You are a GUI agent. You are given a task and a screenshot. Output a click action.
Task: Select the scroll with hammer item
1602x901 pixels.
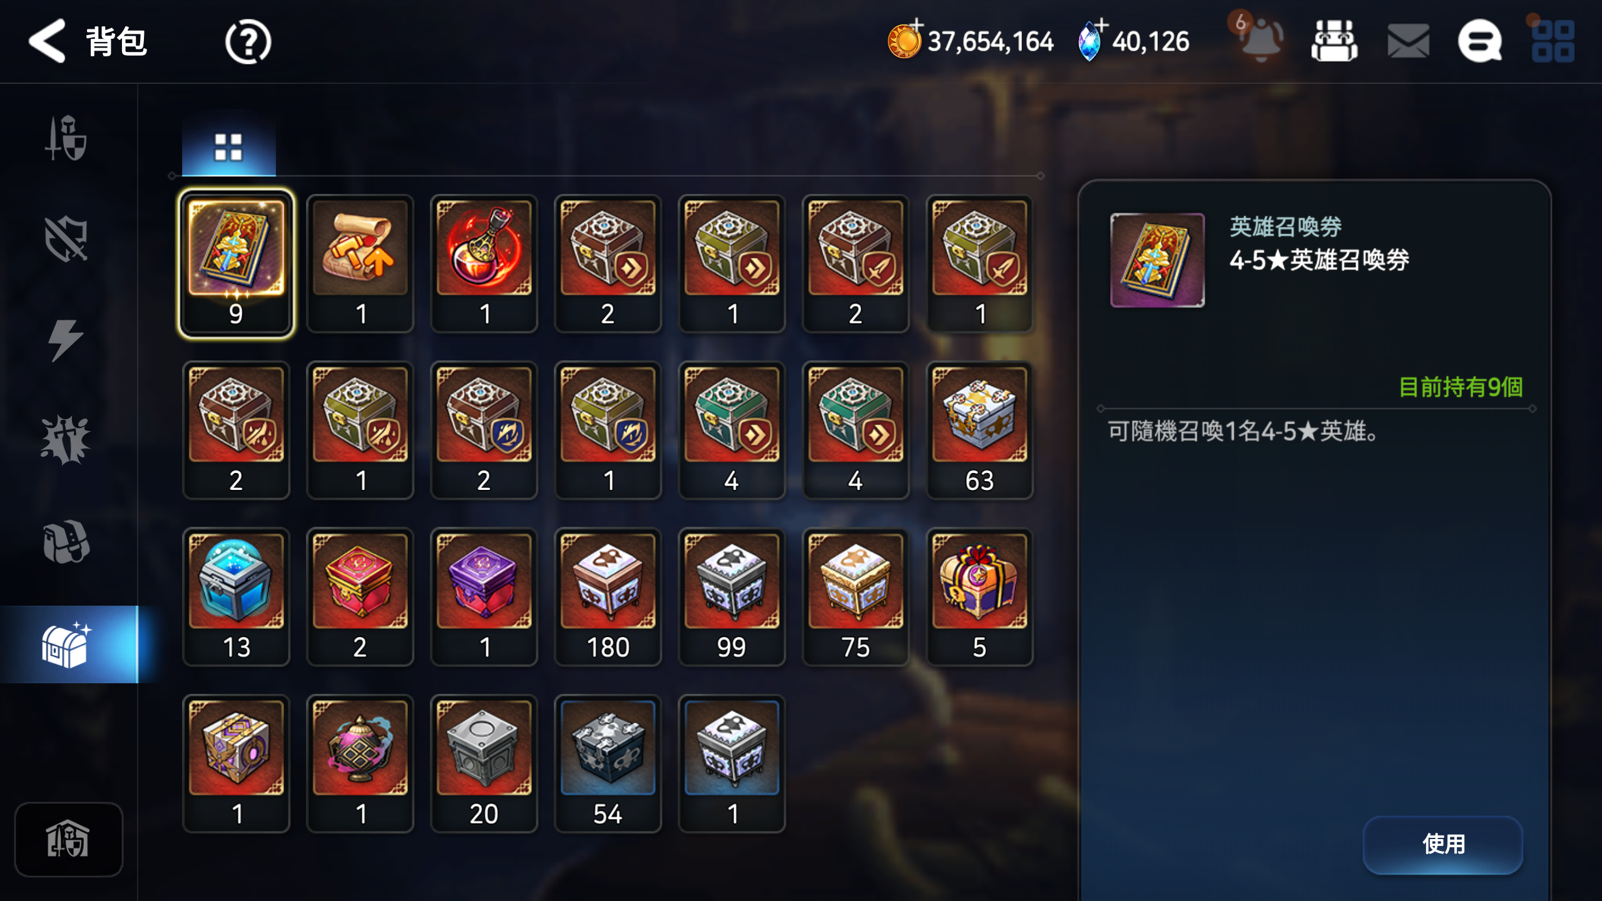pos(360,263)
